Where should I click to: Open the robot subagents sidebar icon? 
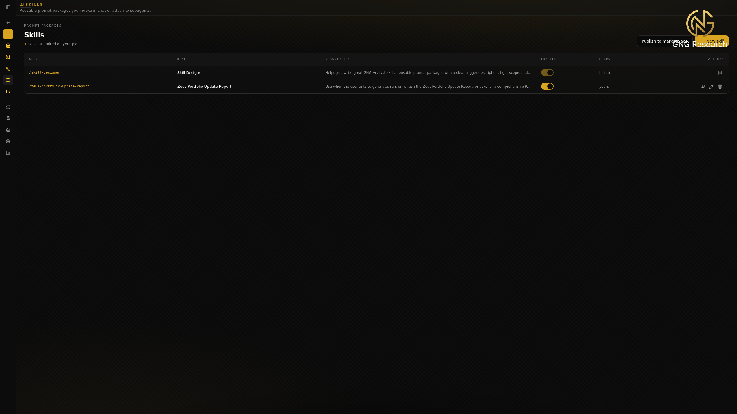(x=8, y=130)
